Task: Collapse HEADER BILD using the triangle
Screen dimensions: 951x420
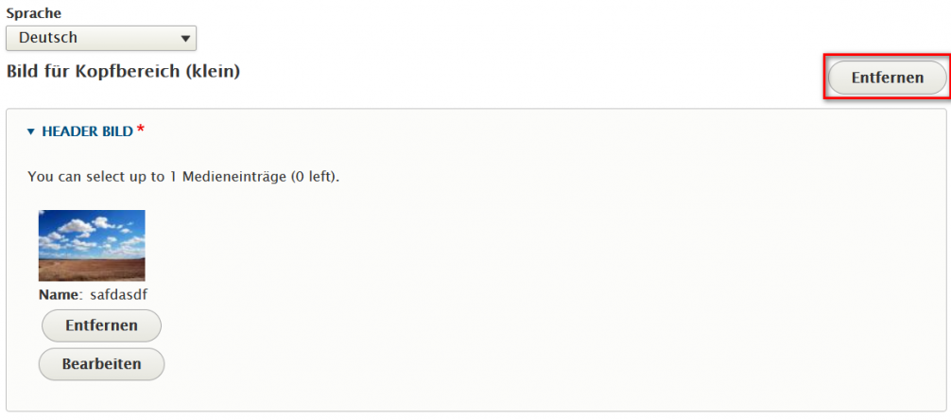Action: pyautogui.click(x=31, y=131)
